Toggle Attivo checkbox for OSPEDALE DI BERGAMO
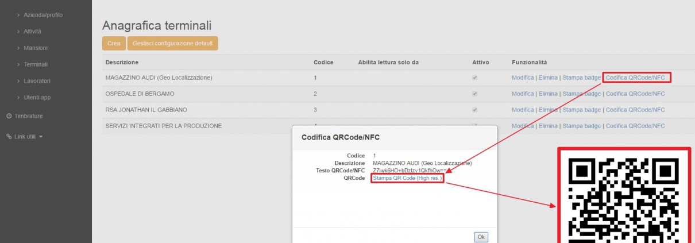This screenshot has height=243, width=695. (475, 94)
